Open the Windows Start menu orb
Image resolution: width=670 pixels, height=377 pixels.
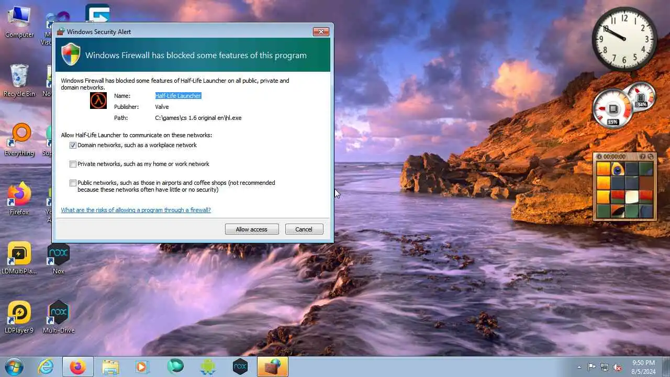point(14,367)
